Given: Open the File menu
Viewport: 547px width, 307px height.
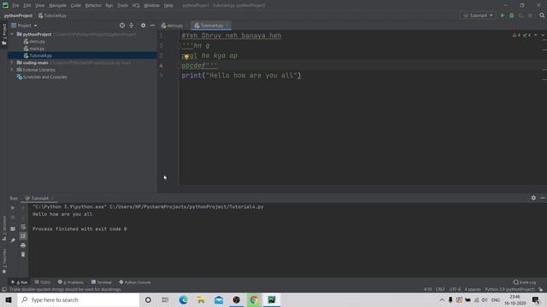Looking at the screenshot, I should [15, 5].
